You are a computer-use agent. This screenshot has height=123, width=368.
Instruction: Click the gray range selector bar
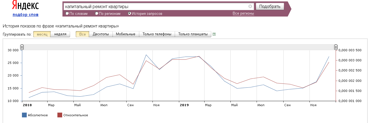pos(179,47)
